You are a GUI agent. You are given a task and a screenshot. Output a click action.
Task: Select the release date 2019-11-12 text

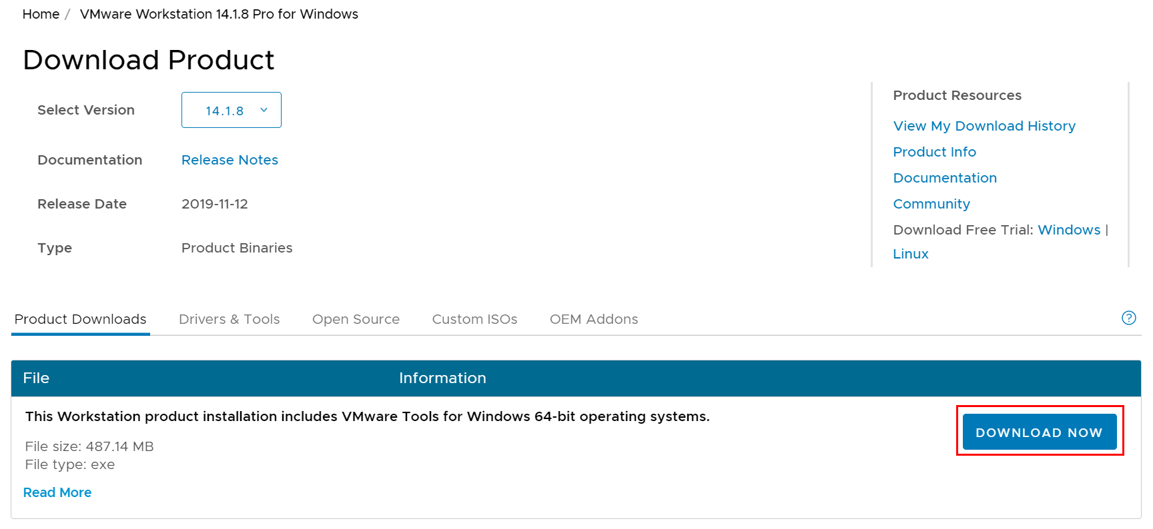click(x=214, y=204)
